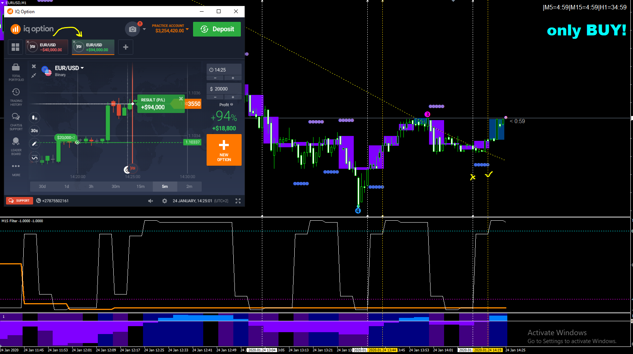Decrease the $20000 amount with minus

click(x=215, y=97)
